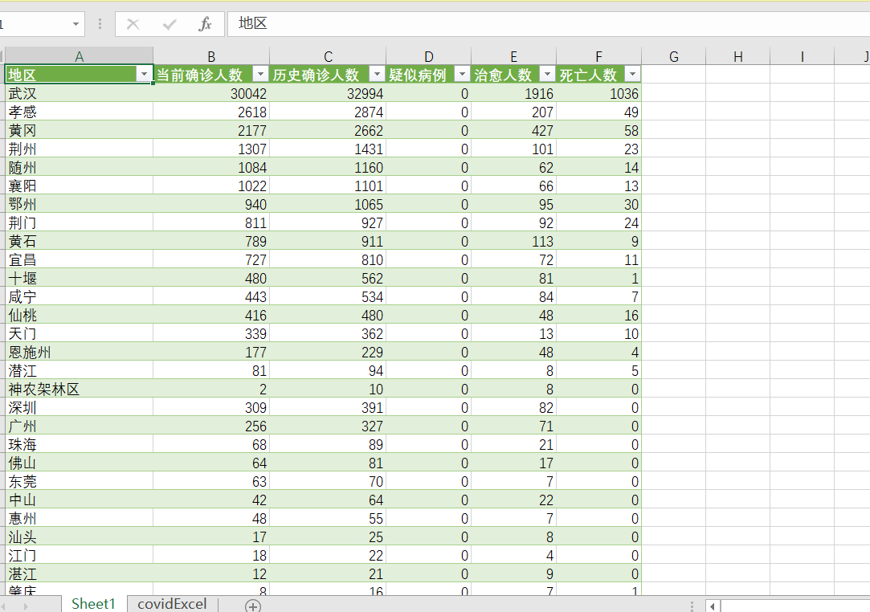This screenshot has height=612, width=870.
Task: Click the Enter checkmark formula bar icon
Action: pyautogui.click(x=170, y=24)
